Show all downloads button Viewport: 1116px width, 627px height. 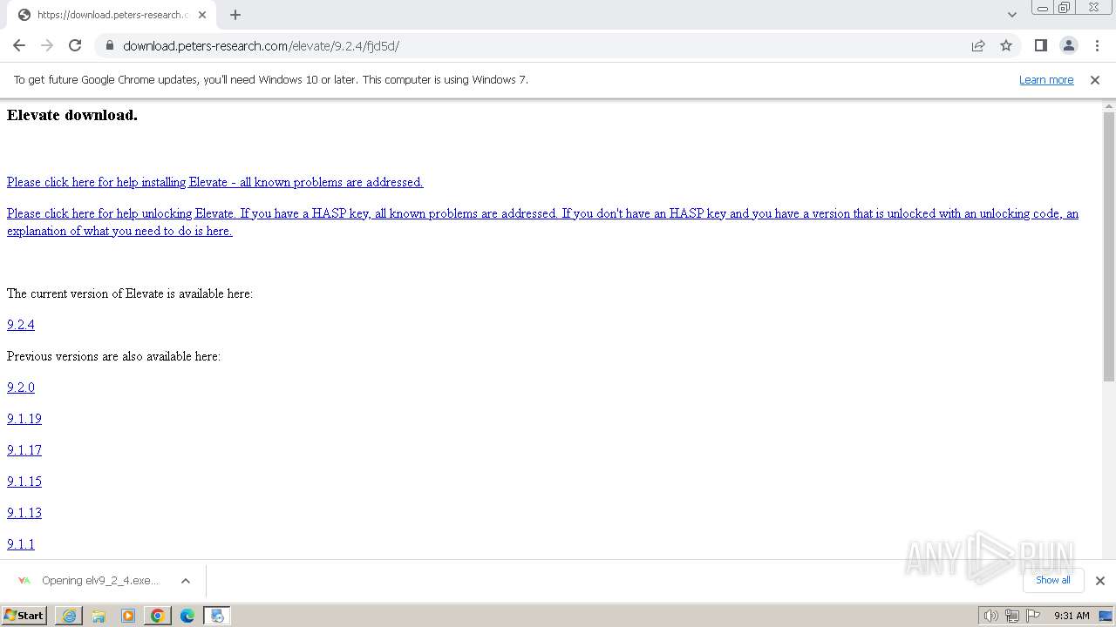point(1052,580)
